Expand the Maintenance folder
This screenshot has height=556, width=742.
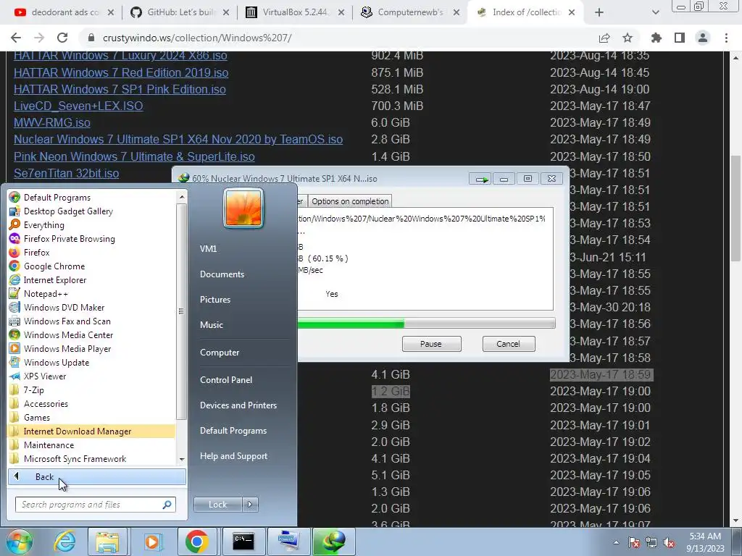coord(91,445)
